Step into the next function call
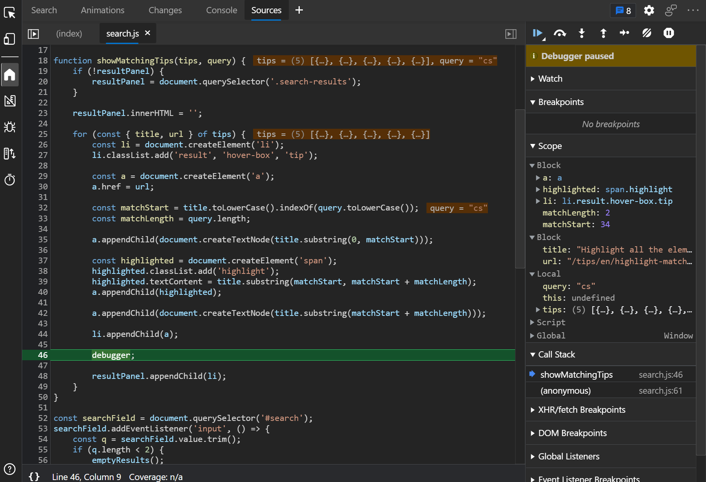The image size is (706, 482). click(581, 33)
